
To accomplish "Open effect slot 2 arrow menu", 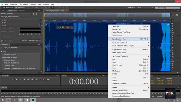I will pos(39,23).
